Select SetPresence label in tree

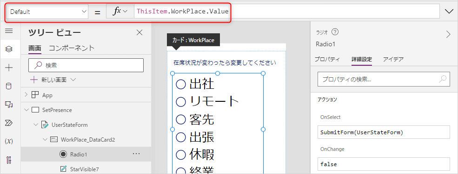57,110
